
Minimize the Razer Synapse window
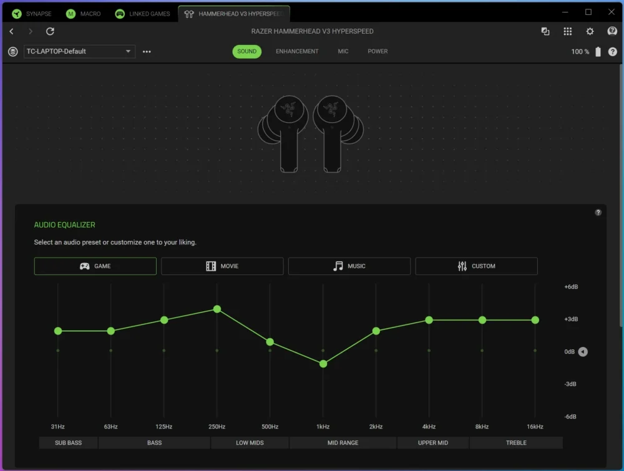click(565, 12)
